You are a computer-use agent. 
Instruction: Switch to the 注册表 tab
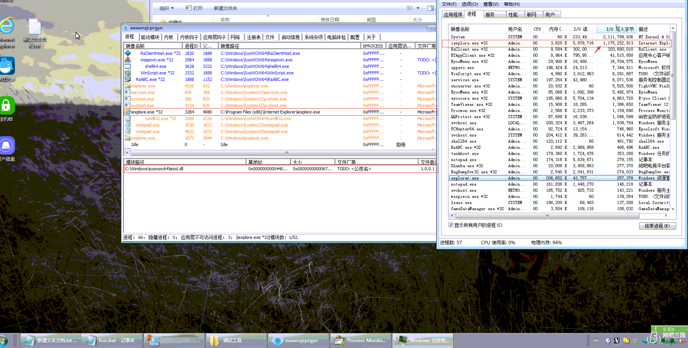click(254, 37)
